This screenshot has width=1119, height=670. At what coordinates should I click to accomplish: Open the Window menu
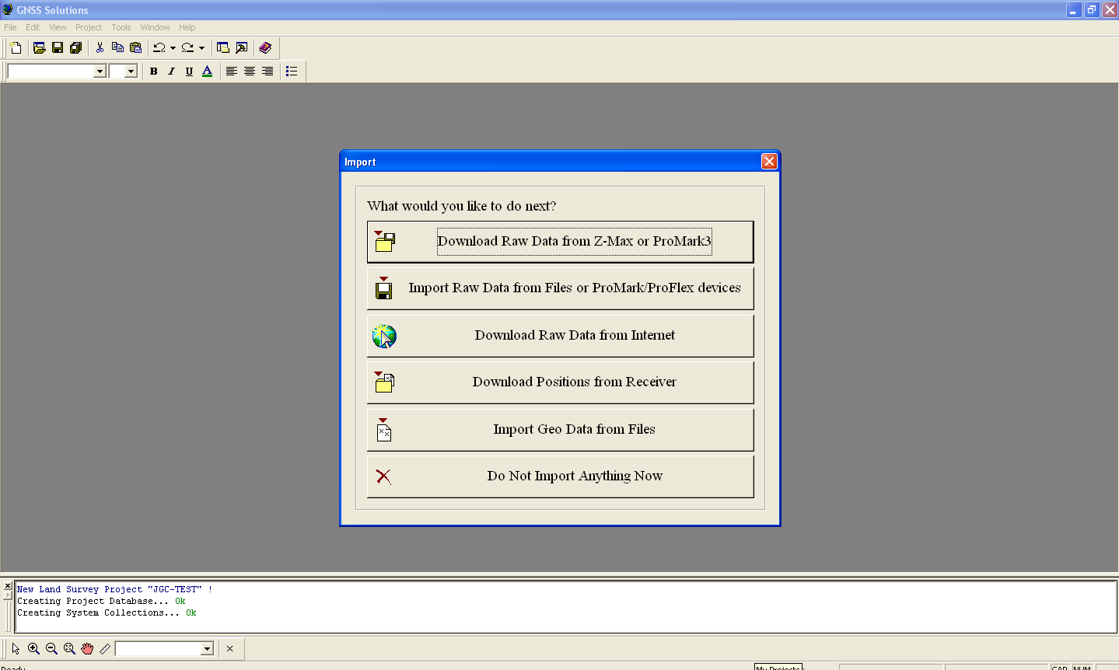pyautogui.click(x=155, y=27)
